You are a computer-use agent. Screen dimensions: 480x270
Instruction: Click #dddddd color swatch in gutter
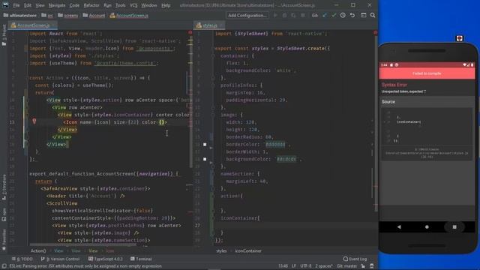[x=205, y=145]
